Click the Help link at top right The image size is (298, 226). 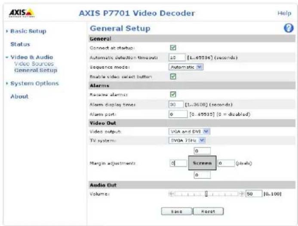tap(284, 13)
